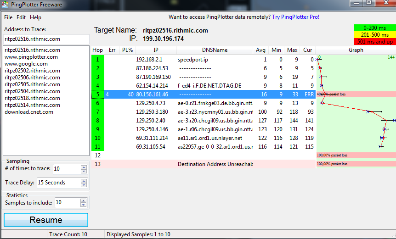The width and height of the screenshot is (396, 239).
Task: Click the Hop column header
Action: coord(97,50)
